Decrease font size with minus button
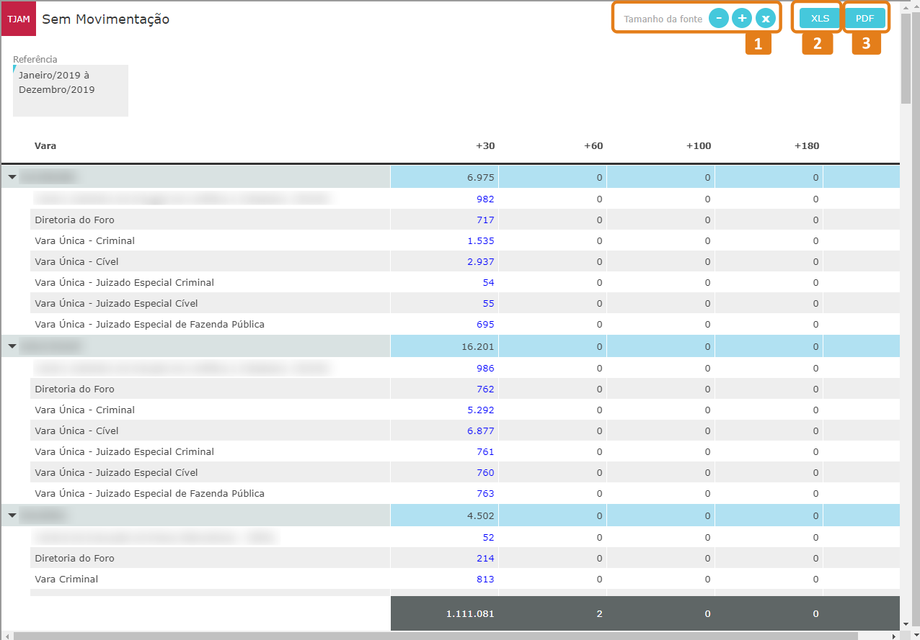The image size is (920, 640). (x=719, y=19)
